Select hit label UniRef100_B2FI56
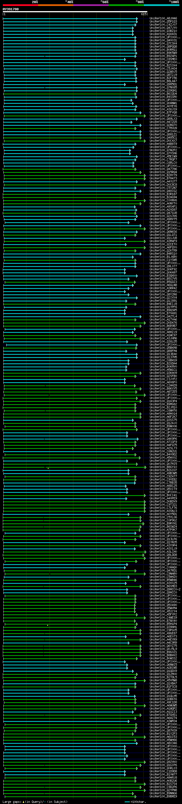This screenshot has width=182, height=804. 163,78
